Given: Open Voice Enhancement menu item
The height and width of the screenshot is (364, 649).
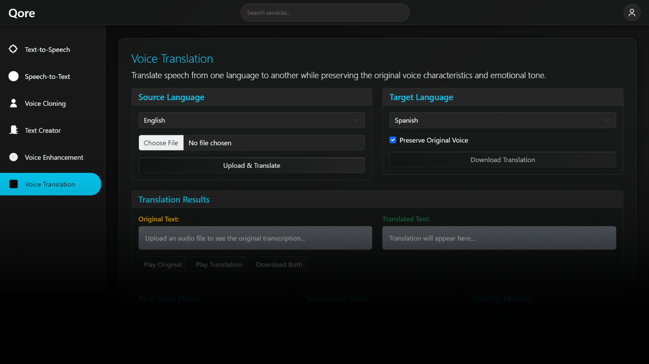Looking at the screenshot, I should tap(54, 157).
